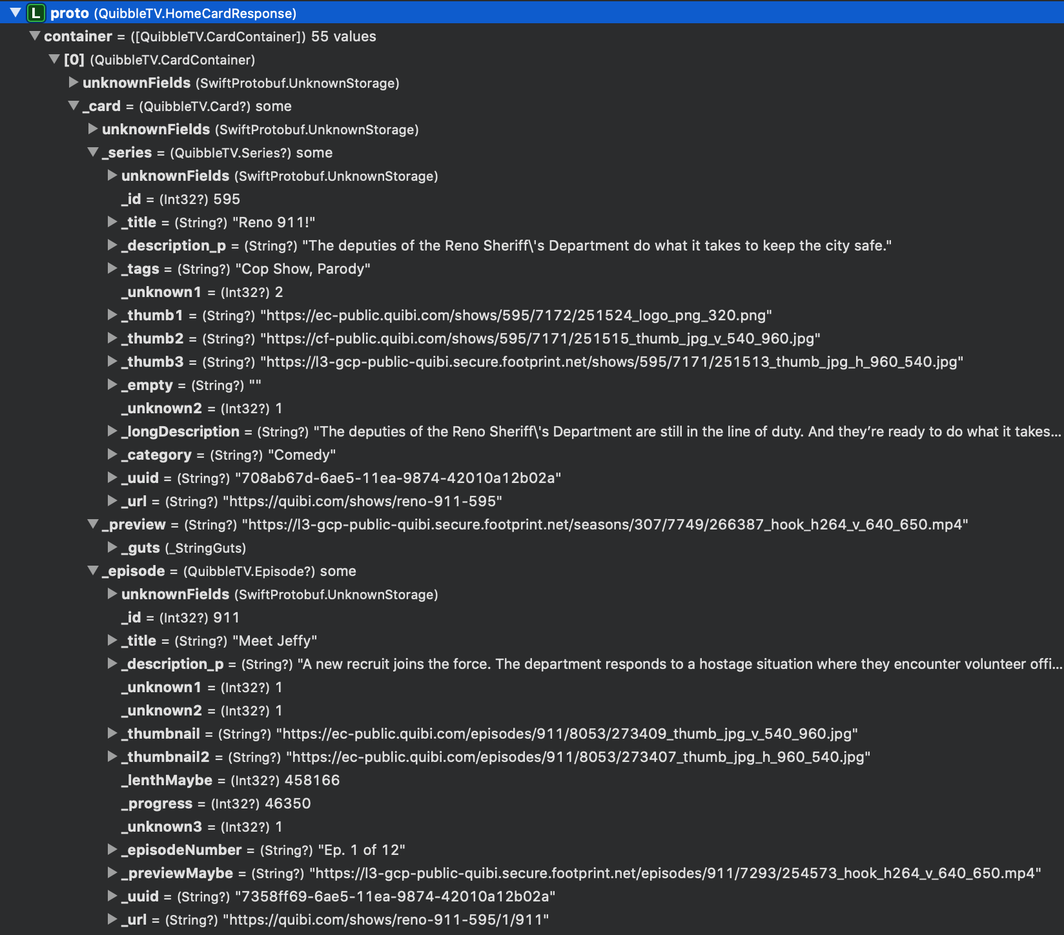The image size is (1064, 935).
Task: Expand the series _url row
Action: click(112, 500)
